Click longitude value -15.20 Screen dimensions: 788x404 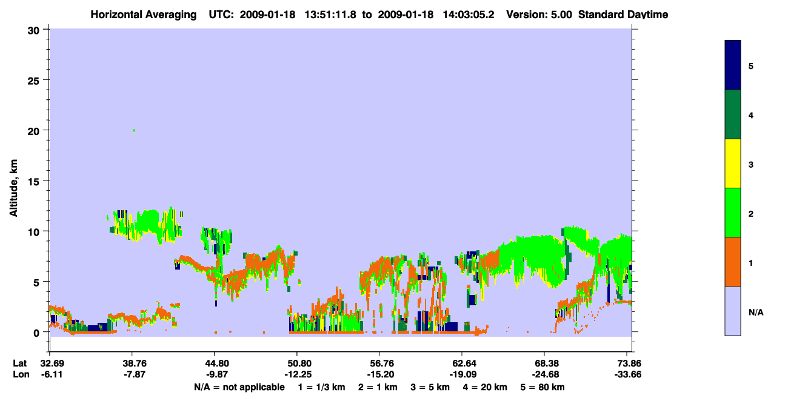click(x=379, y=374)
